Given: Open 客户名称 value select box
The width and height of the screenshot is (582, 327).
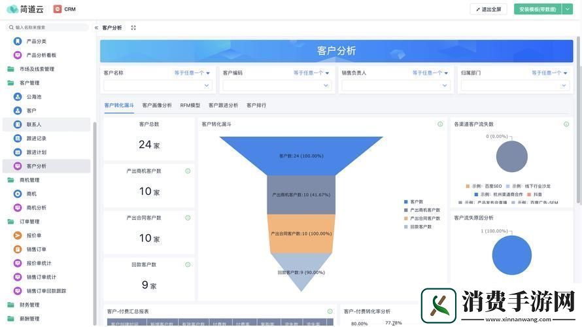Looking at the screenshot, I should tap(158, 86).
